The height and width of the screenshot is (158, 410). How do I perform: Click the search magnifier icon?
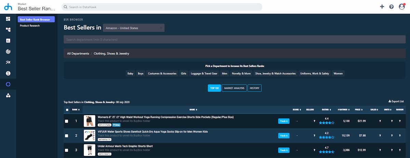(x=66, y=7)
